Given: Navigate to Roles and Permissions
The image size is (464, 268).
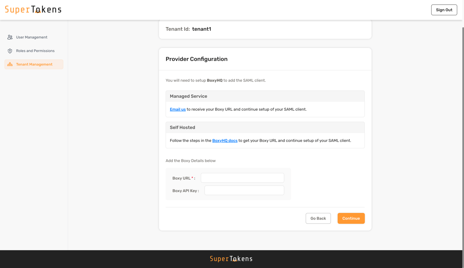Looking at the screenshot, I should [x=35, y=51].
